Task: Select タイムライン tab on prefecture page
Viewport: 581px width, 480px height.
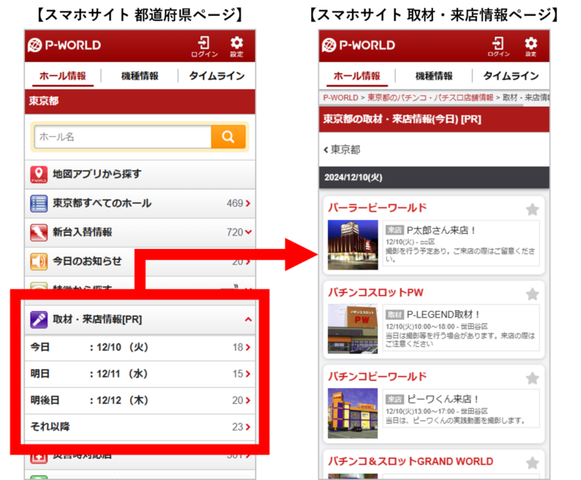Action: click(x=216, y=76)
